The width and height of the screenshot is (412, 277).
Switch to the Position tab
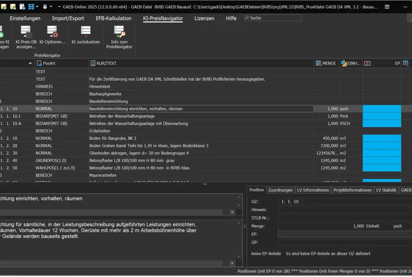256,190
